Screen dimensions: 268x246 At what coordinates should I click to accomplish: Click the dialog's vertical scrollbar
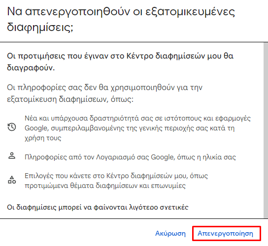[266, 130]
